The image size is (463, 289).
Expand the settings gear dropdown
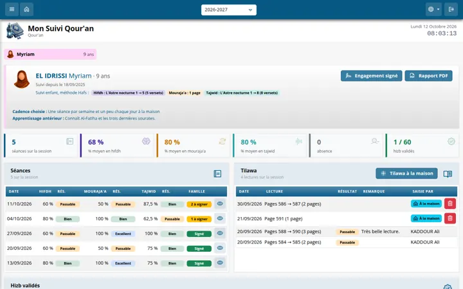pos(433,10)
